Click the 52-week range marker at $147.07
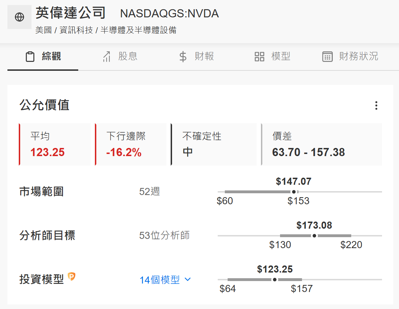 (293, 192)
